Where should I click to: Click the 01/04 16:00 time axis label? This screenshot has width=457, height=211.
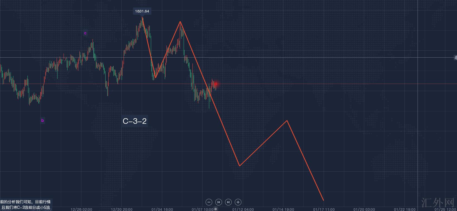[x=162, y=209]
